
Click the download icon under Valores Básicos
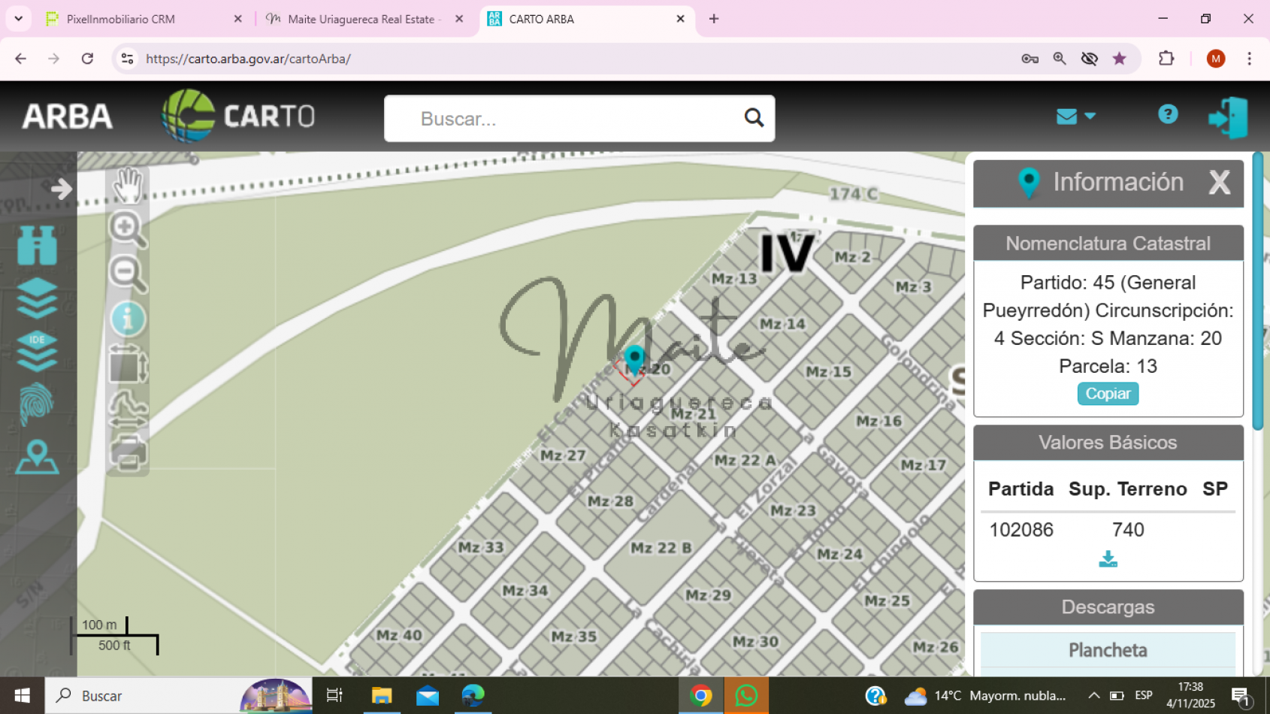pos(1108,558)
